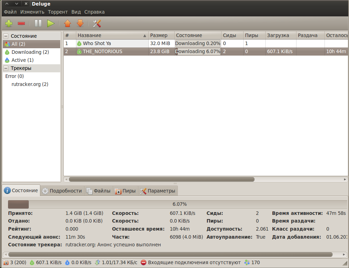Sort by the # column header
349x268 pixels.
pyautogui.click(x=70, y=35)
